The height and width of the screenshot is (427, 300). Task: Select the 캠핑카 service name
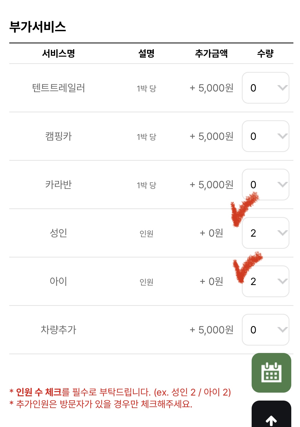coord(58,136)
